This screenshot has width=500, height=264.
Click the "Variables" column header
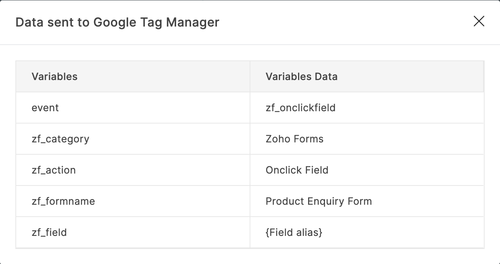(55, 77)
